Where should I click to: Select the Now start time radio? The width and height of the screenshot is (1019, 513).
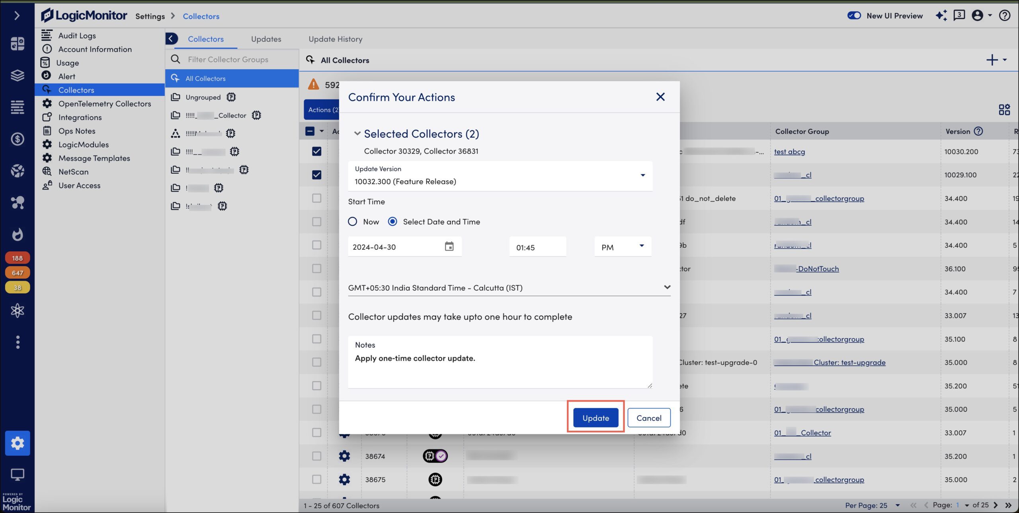[353, 222]
